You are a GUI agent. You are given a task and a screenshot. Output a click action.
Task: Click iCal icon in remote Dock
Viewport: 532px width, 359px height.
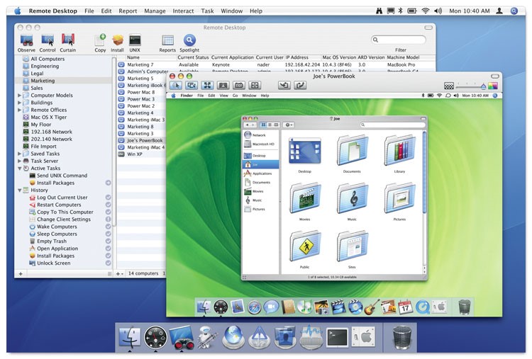click(405, 307)
